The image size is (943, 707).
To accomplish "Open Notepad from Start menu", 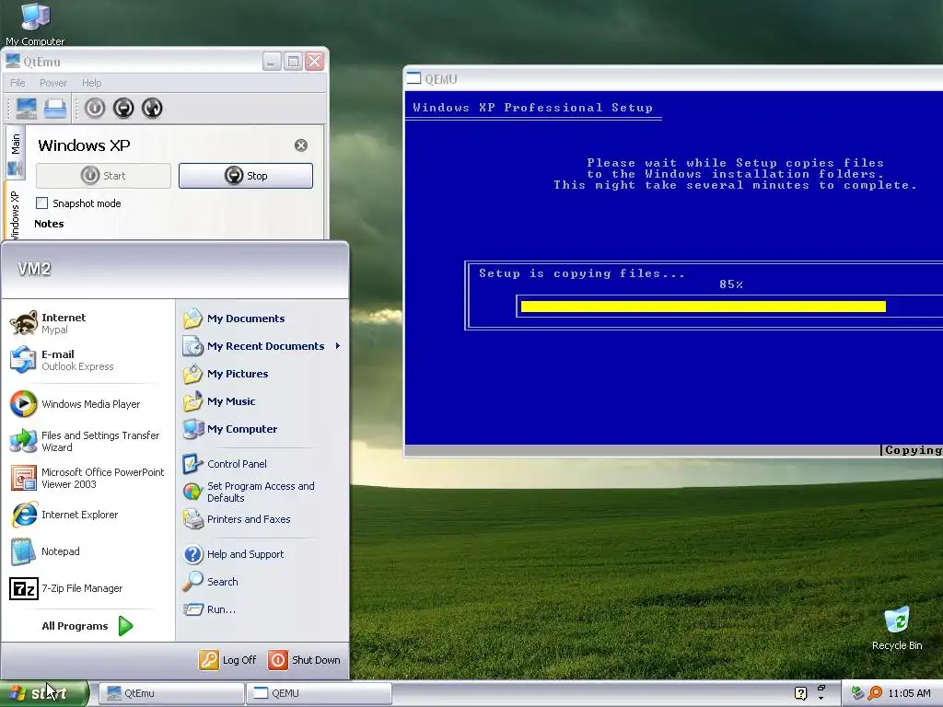I will pyautogui.click(x=89, y=551).
